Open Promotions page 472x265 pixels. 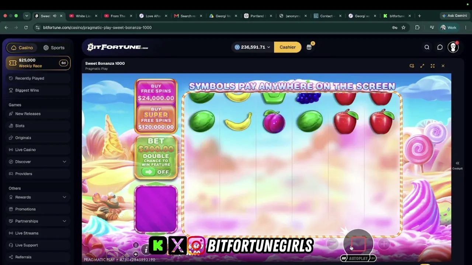pos(38,209)
